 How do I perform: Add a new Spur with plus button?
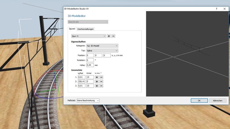point(109,36)
